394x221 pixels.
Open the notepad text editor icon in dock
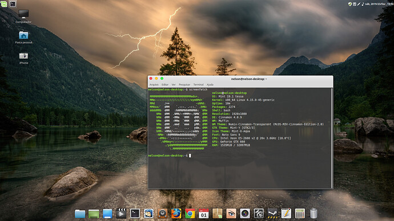pyautogui.click(x=286, y=214)
